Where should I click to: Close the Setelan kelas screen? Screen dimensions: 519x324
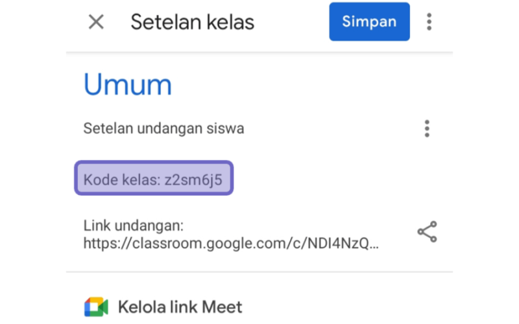pos(96,22)
